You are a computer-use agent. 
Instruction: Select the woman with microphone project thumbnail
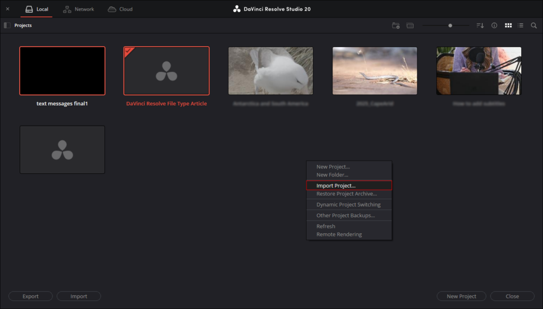click(479, 70)
